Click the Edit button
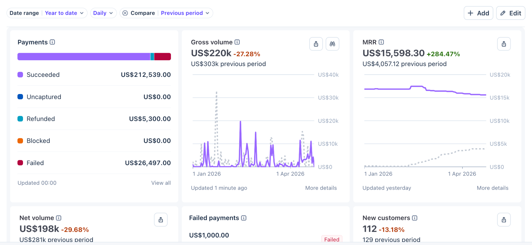The width and height of the screenshot is (532, 245). [x=511, y=13]
